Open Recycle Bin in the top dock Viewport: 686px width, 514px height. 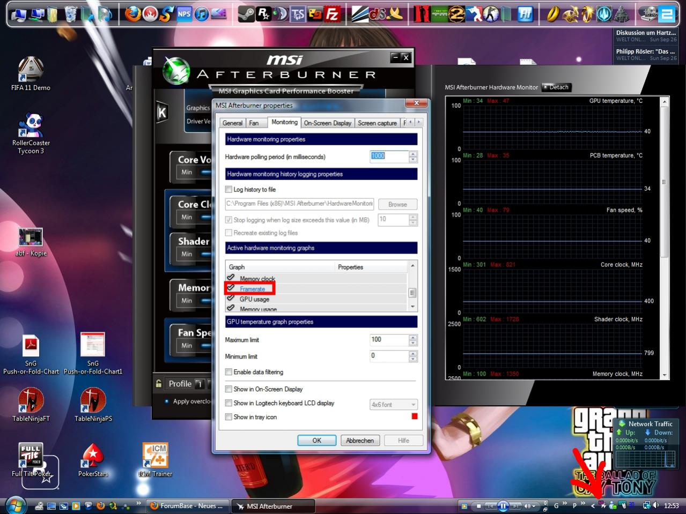(x=70, y=13)
